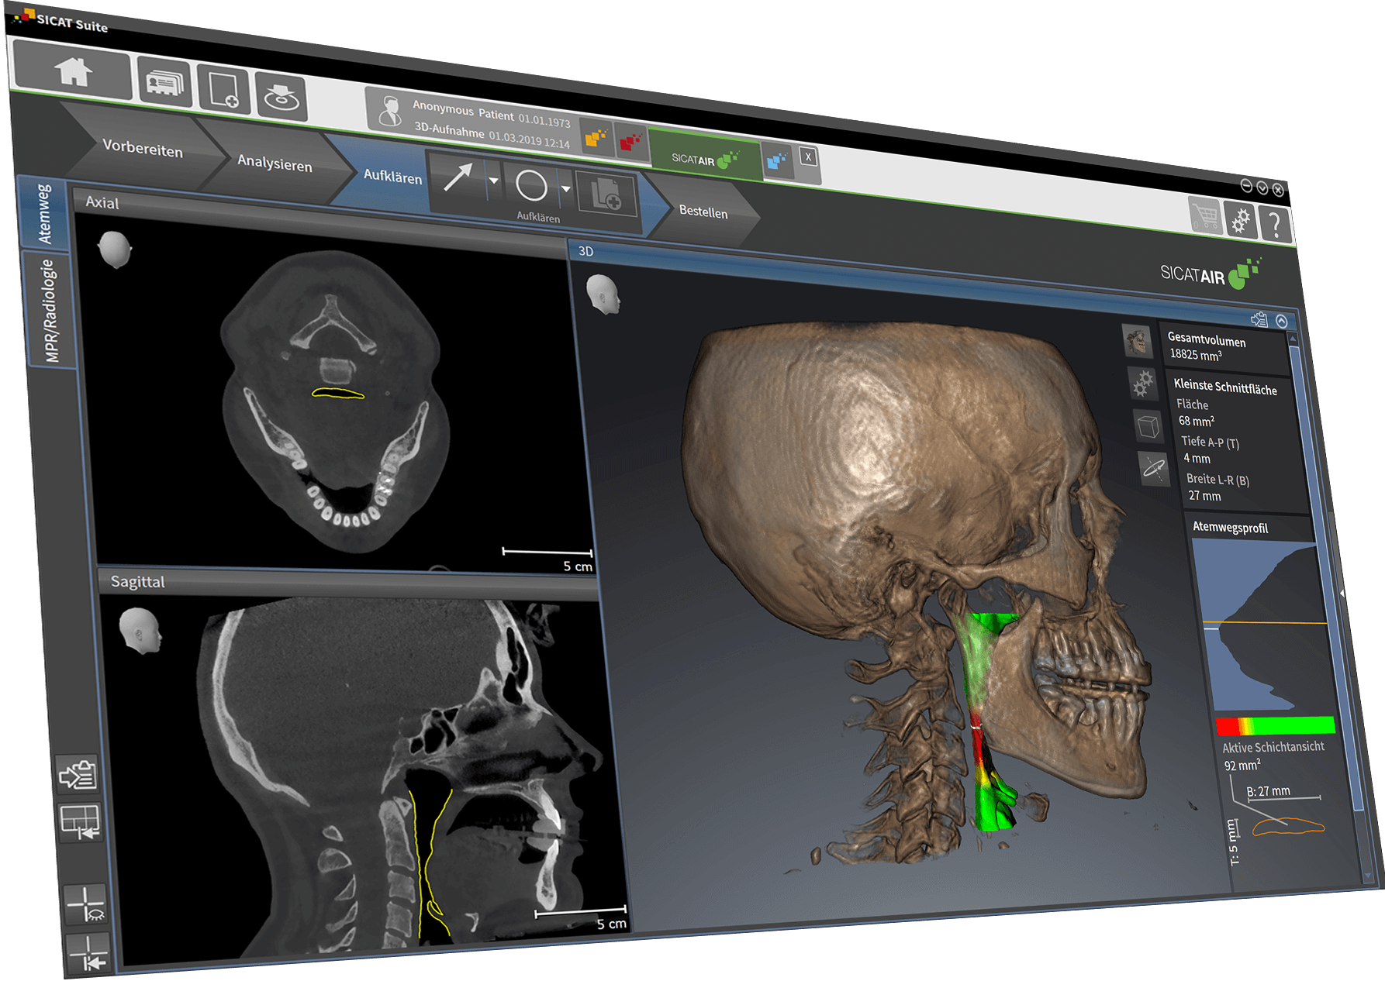Image resolution: width=1385 pixels, height=981 pixels.
Task: Click the Tiefe A-P 4 mm value
Action: click(1197, 458)
